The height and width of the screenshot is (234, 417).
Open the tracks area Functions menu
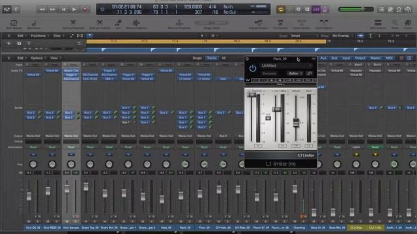click(39, 36)
